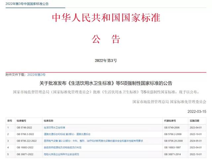Click the cell GB 16883-2022
The height and width of the screenshot is (161, 212).
(x=25, y=147)
